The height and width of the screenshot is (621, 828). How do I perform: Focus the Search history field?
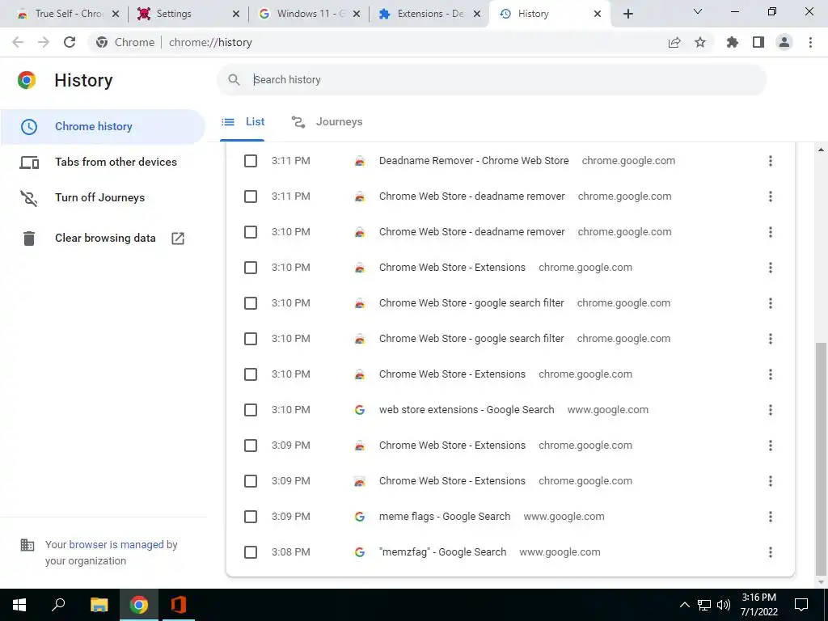[x=491, y=80]
